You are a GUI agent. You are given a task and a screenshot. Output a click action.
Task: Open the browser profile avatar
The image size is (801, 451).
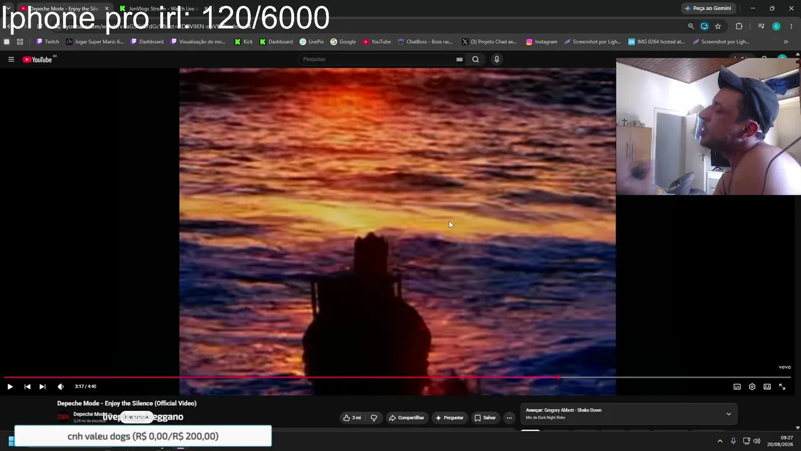tap(777, 26)
